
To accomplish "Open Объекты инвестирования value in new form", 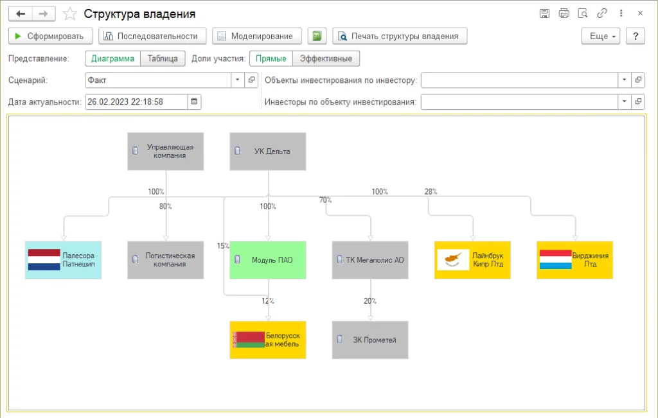I will coord(638,80).
